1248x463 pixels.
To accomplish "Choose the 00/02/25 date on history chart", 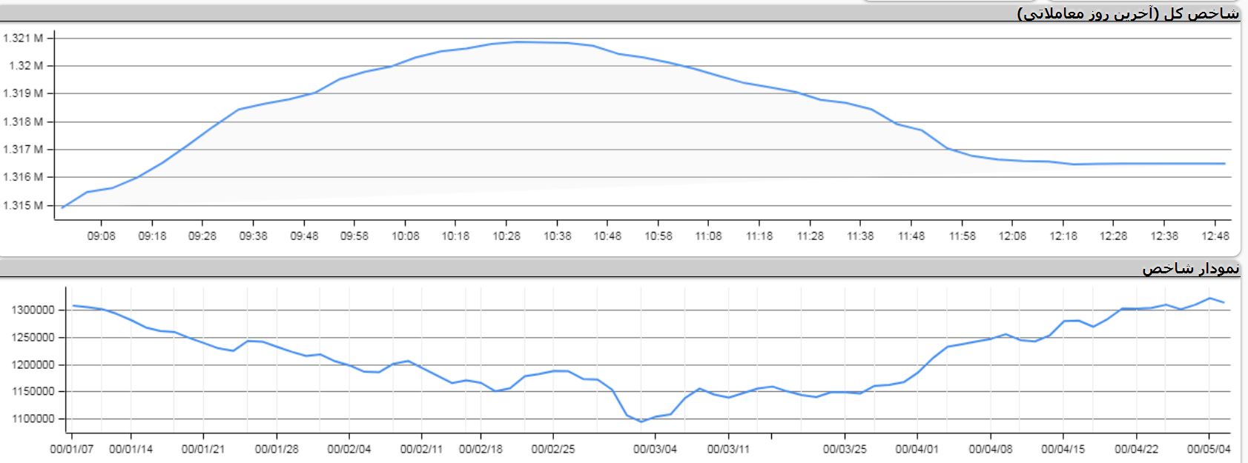I will (553, 449).
